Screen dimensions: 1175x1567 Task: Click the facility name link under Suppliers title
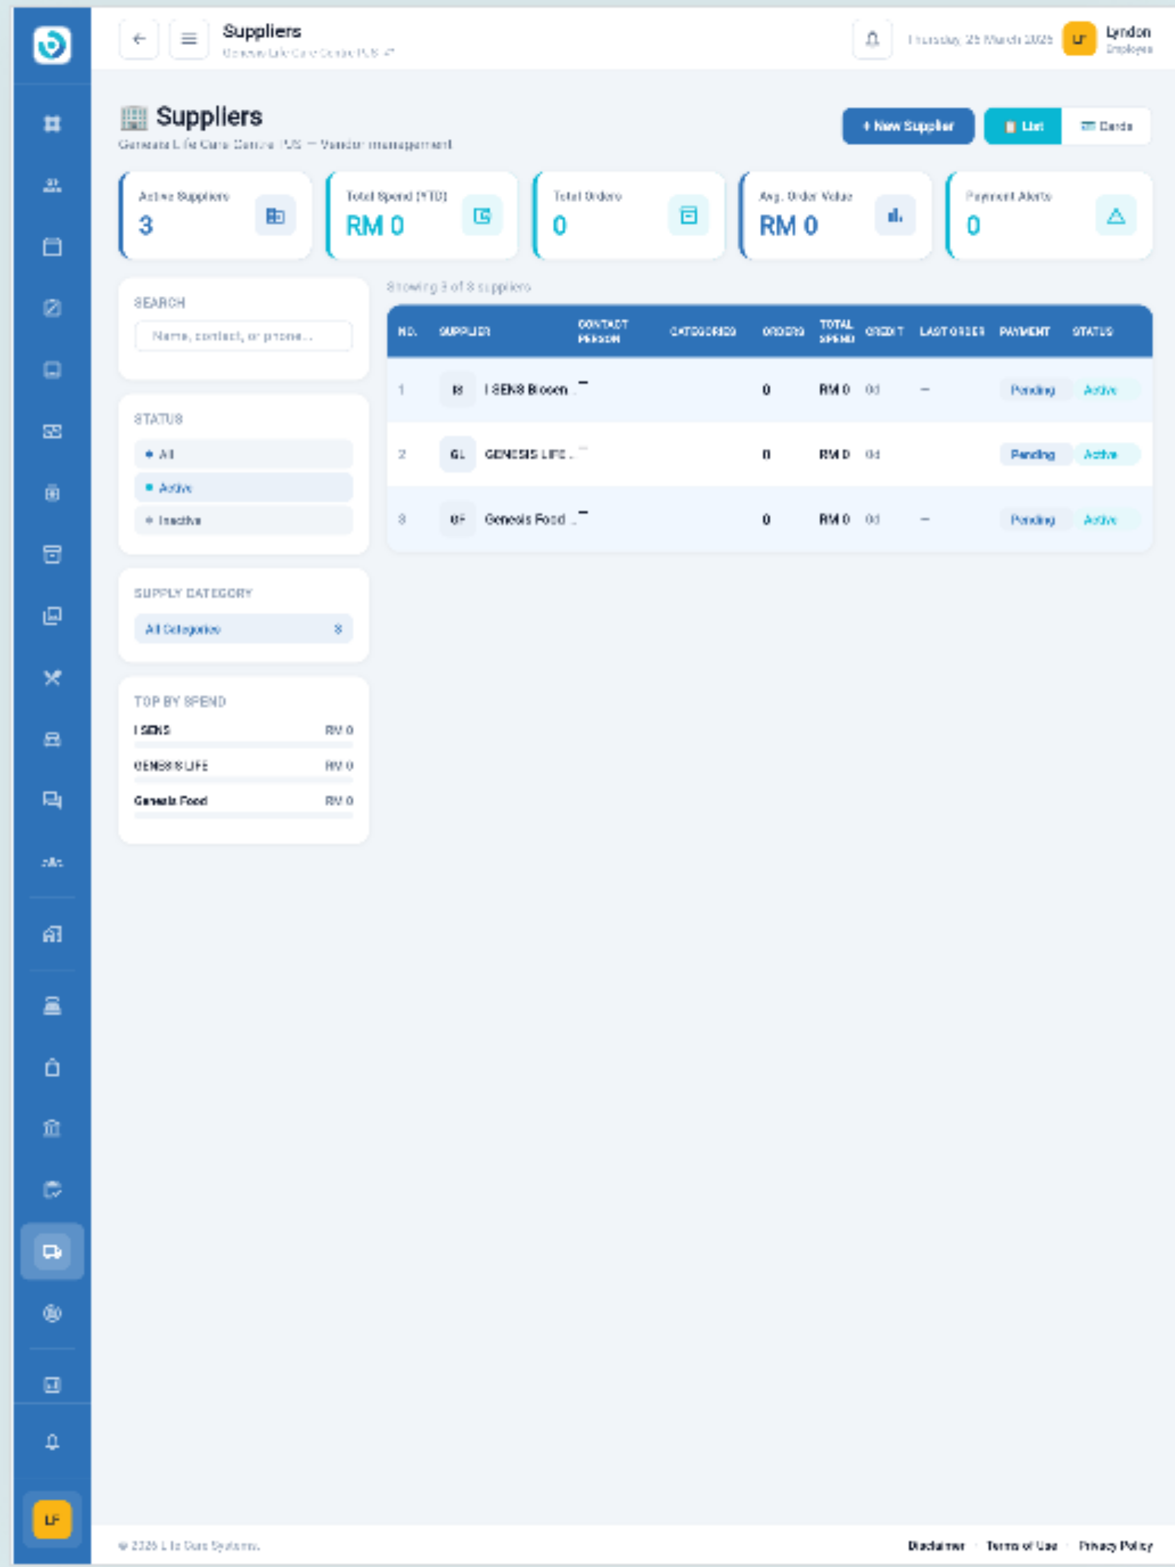(x=308, y=53)
